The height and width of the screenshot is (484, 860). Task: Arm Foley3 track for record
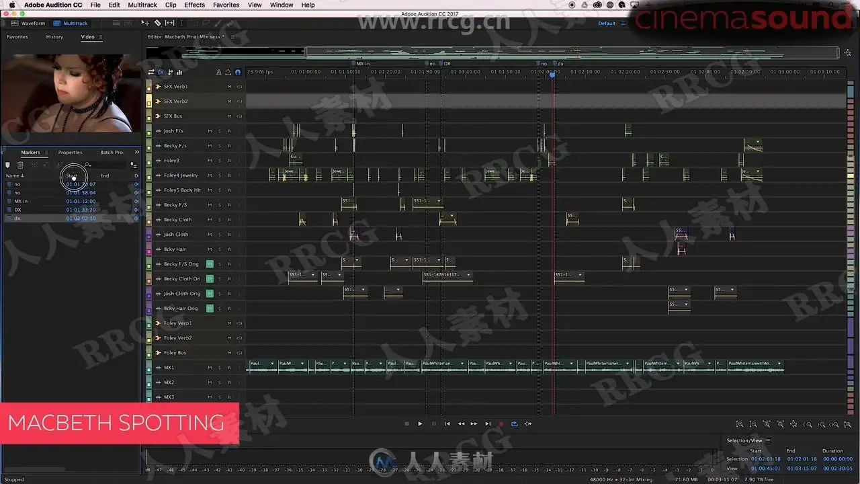point(229,161)
